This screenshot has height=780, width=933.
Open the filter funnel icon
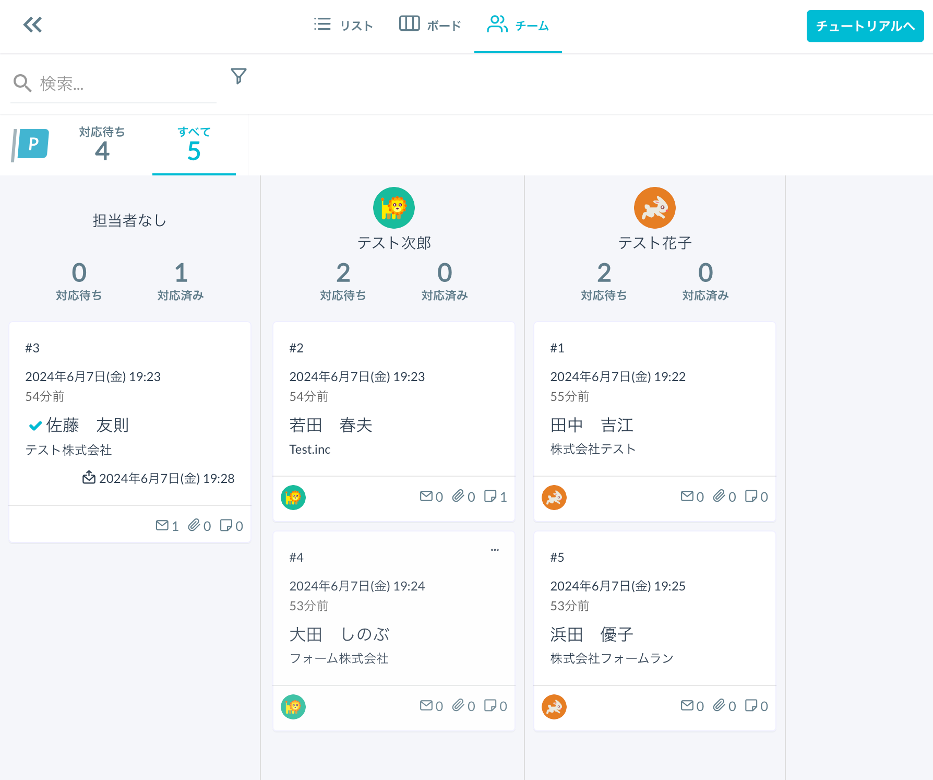pos(238,76)
